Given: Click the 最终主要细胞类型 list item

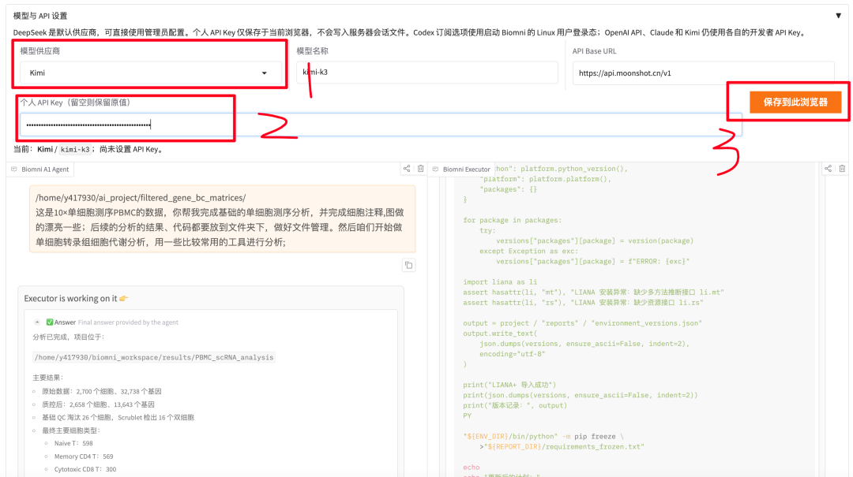Looking at the screenshot, I should 71,430.
